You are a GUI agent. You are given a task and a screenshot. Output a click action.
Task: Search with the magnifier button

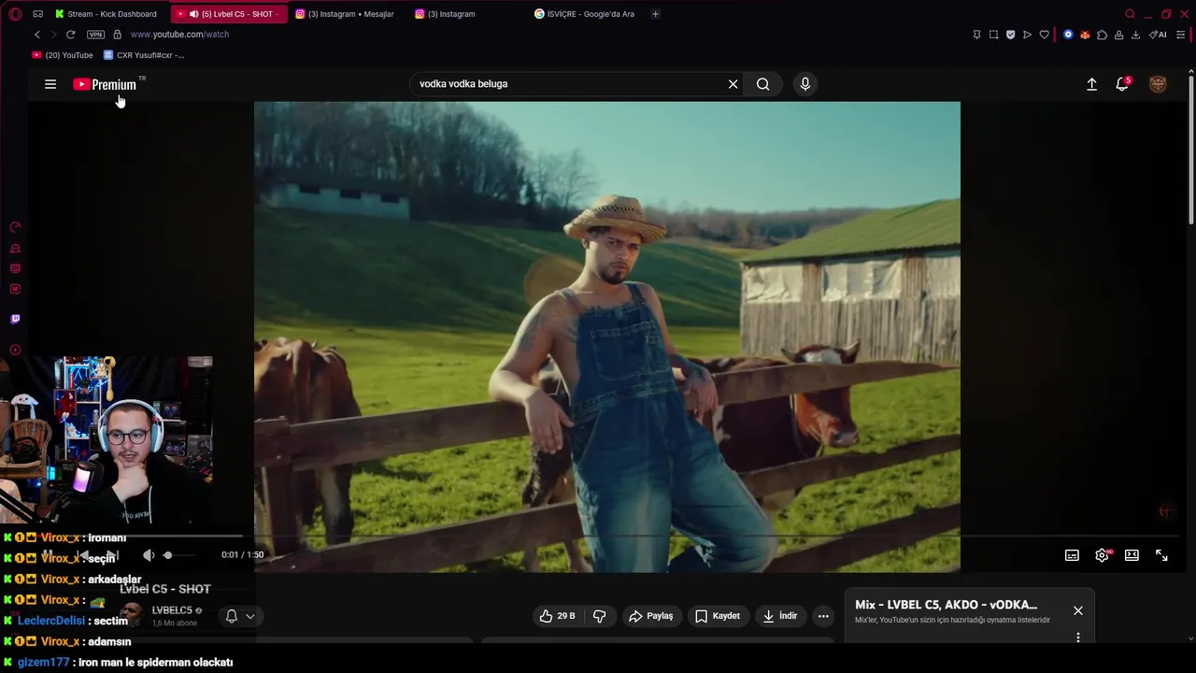click(763, 84)
